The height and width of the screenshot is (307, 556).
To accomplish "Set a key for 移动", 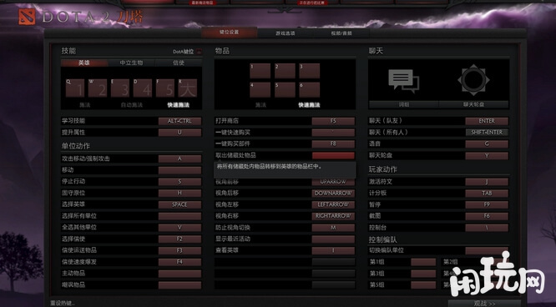I will [x=179, y=170].
